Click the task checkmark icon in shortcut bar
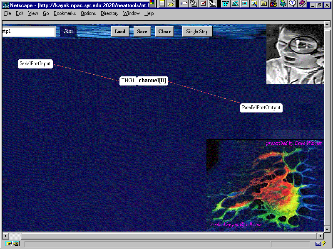This screenshot has width=333, height=249. pyautogui.click(x=203, y=3)
